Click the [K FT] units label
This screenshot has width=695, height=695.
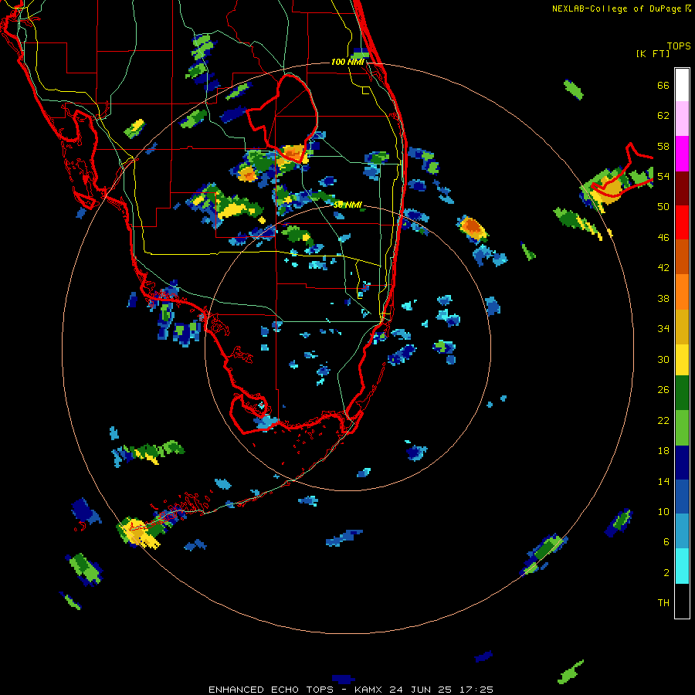(653, 53)
